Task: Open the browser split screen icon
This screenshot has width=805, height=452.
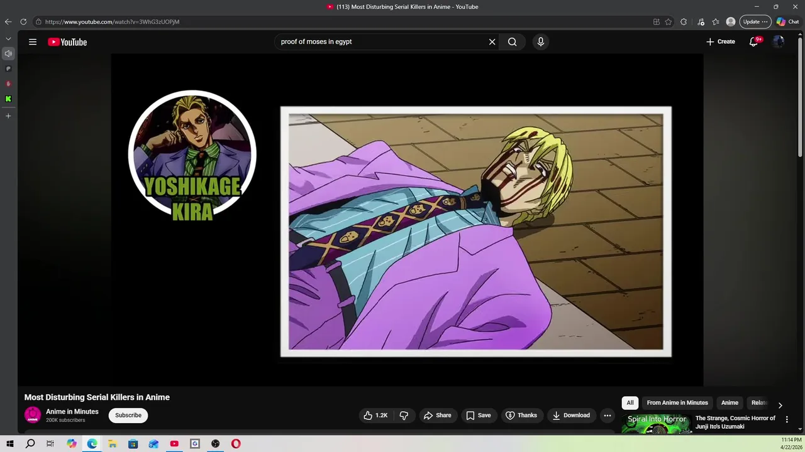Action: [x=657, y=22]
